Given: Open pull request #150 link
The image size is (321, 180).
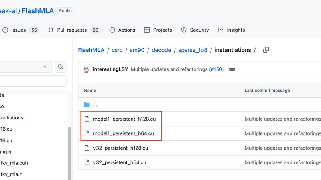Looking at the screenshot, I should click(217, 69).
